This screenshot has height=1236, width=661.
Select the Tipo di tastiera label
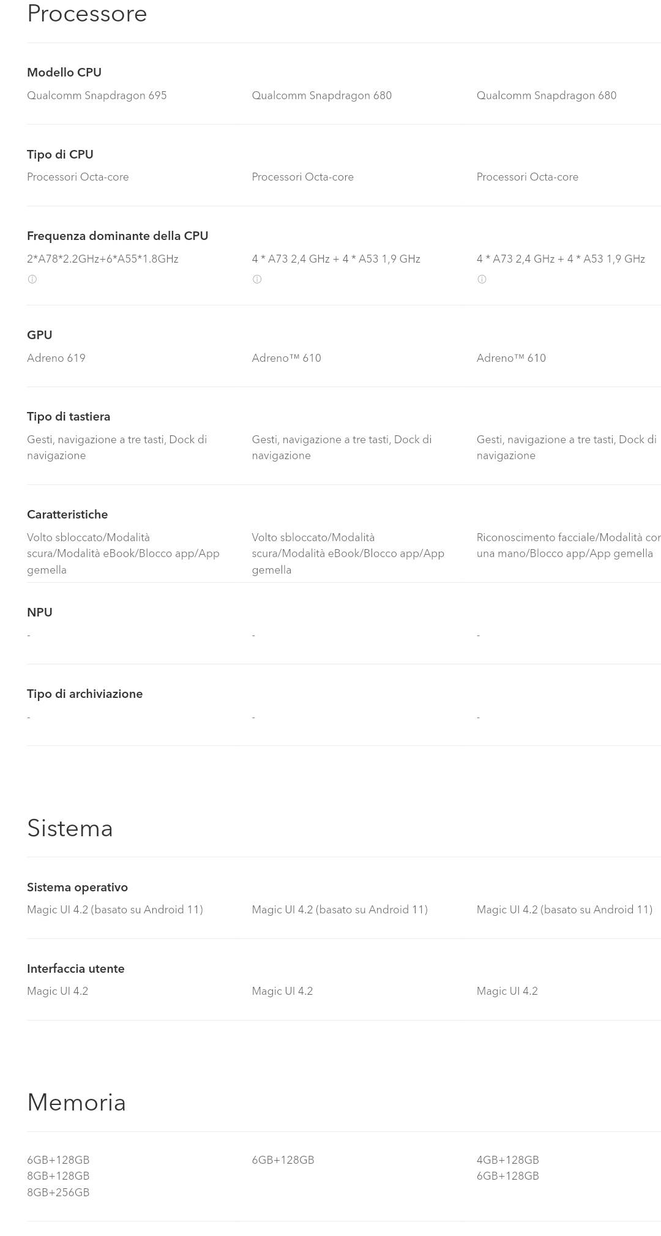point(69,416)
